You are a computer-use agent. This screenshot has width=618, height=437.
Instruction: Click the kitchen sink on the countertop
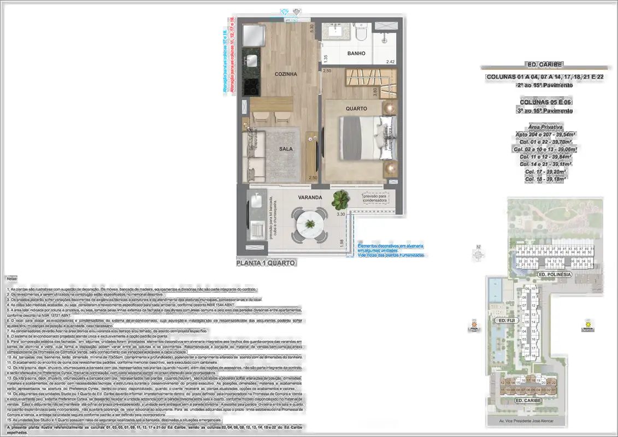click(251, 62)
